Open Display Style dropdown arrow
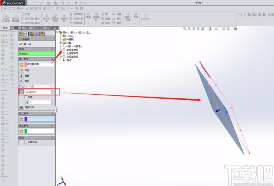Image resolution: width=274 pixels, height=186 pixels. click(x=213, y=29)
